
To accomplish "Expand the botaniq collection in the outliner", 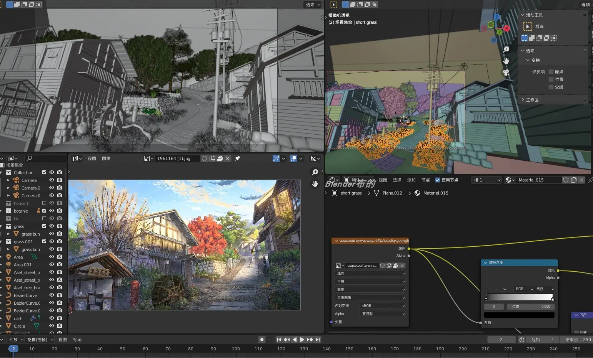I will [x=1, y=211].
